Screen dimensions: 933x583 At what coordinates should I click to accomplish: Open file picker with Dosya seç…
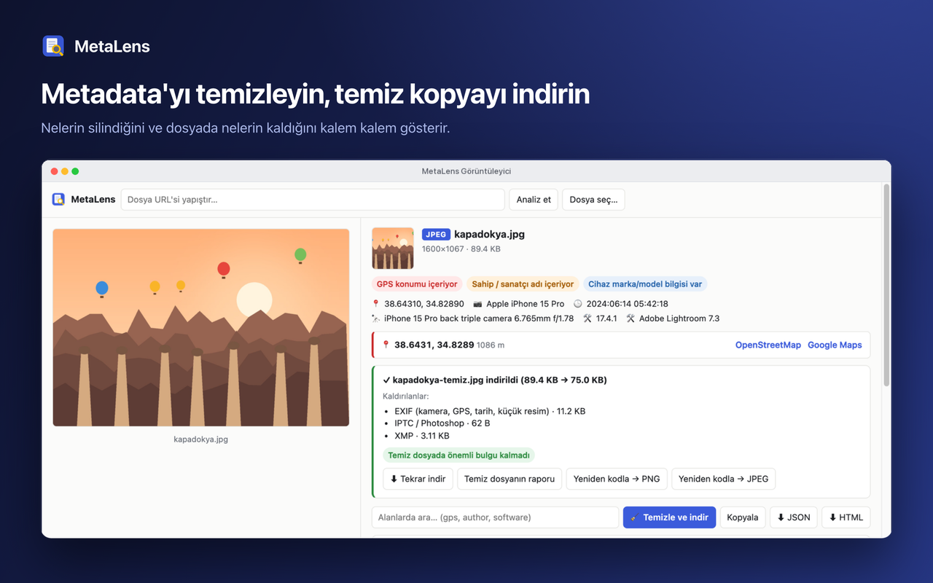pyautogui.click(x=593, y=200)
